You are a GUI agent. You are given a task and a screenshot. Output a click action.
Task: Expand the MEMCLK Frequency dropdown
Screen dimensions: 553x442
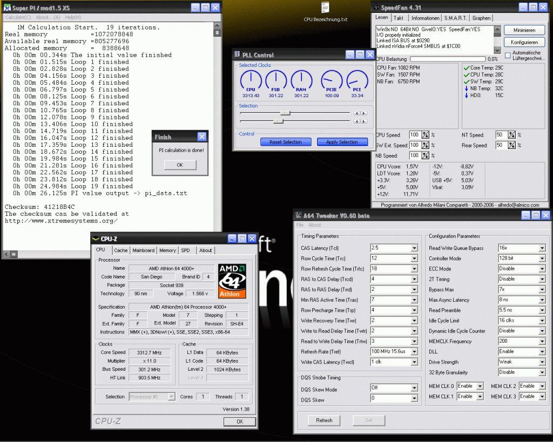tap(542, 341)
